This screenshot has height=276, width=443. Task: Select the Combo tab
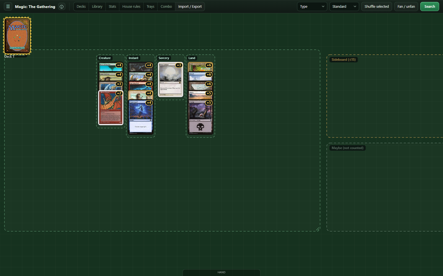point(166,6)
